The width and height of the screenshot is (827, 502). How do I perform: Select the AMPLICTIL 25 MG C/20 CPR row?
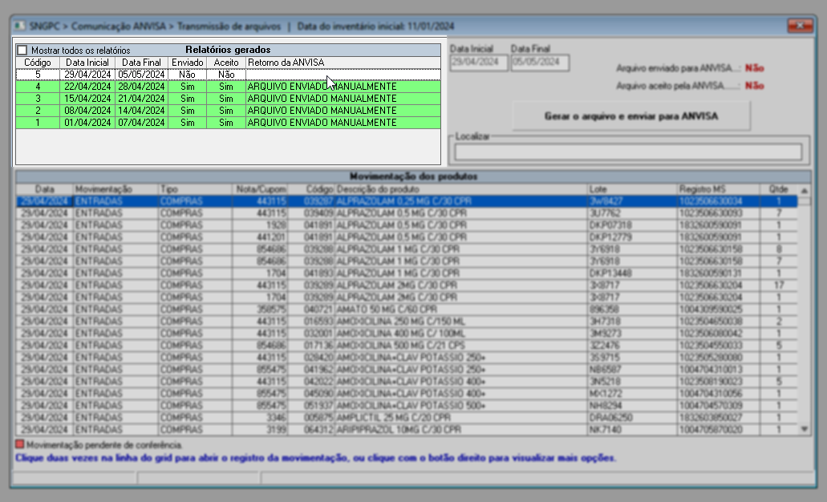407,418
